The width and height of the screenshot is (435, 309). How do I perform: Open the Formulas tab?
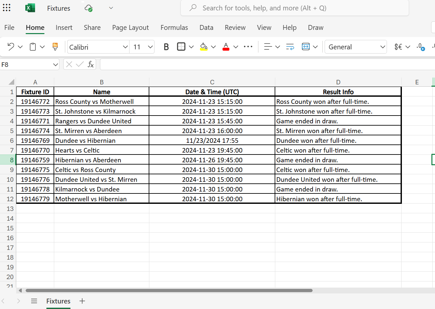(174, 28)
